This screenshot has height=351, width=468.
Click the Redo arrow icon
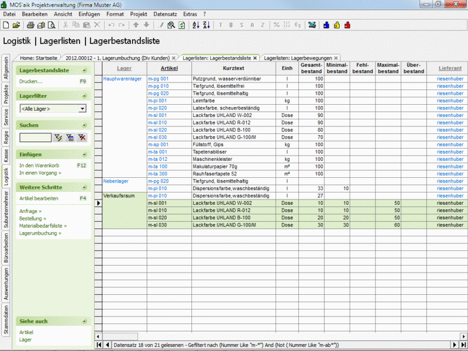click(122, 25)
